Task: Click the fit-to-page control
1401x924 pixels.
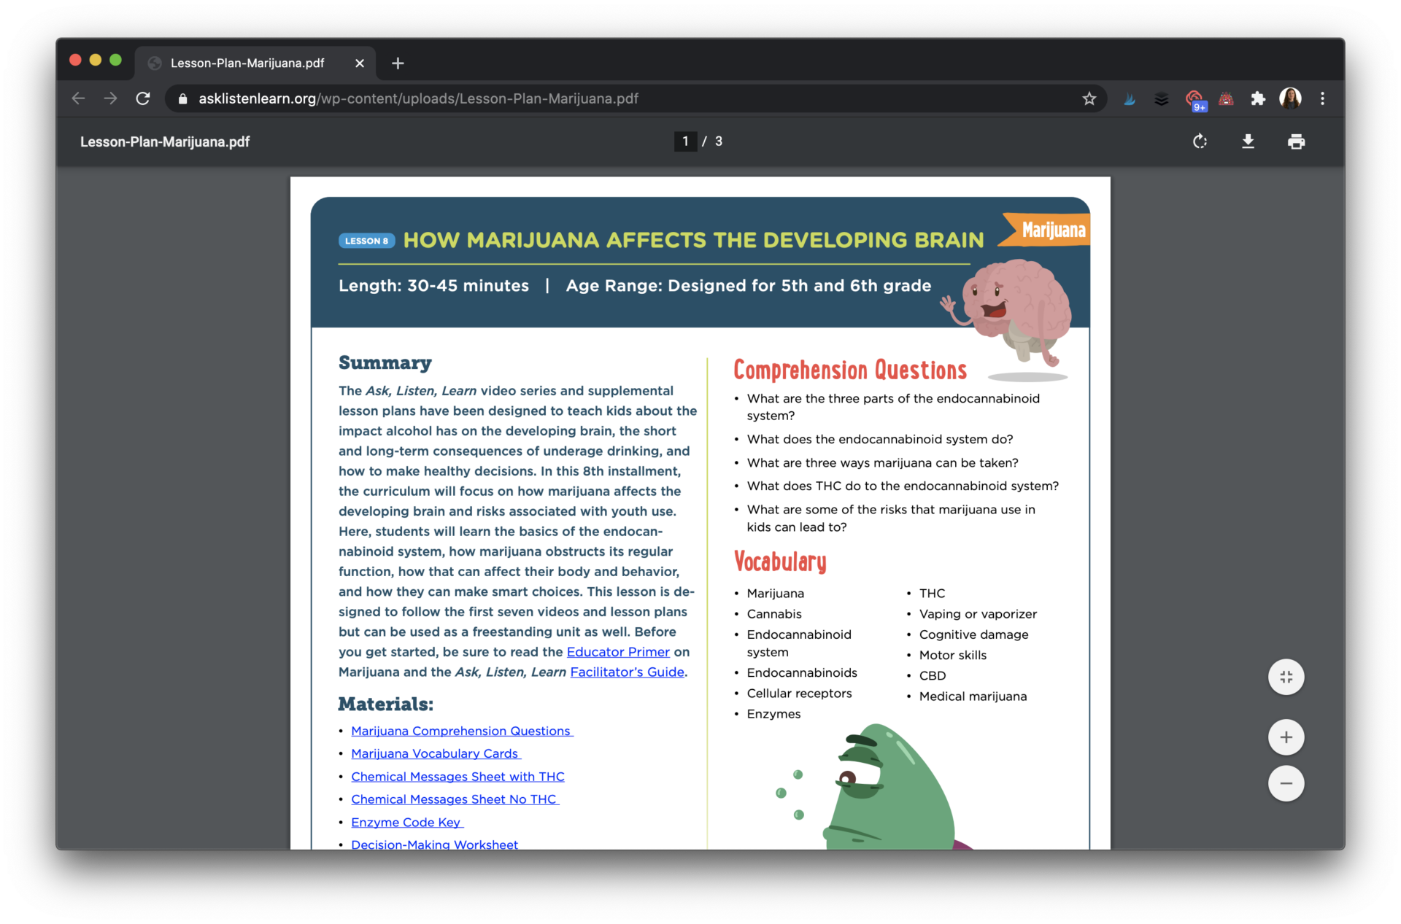Action: tap(1286, 677)
